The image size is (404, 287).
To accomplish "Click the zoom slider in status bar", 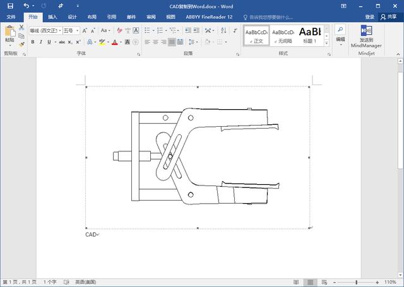I will pyautogui.click(x=357, y=282).
